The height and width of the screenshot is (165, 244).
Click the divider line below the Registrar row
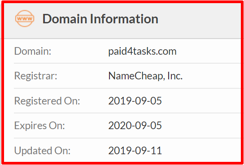[127, 88]
